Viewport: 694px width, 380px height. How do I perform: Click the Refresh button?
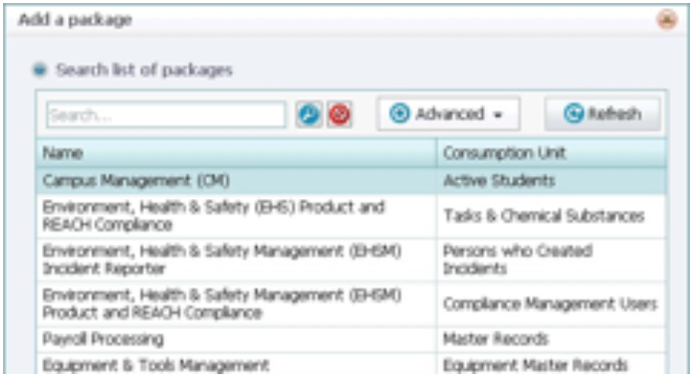[602, 114]
